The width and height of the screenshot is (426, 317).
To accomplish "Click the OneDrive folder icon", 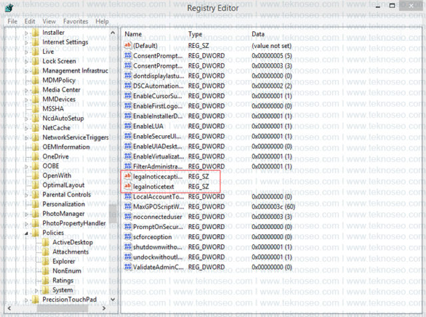I will pyautogui.click(x=35, y=157).
